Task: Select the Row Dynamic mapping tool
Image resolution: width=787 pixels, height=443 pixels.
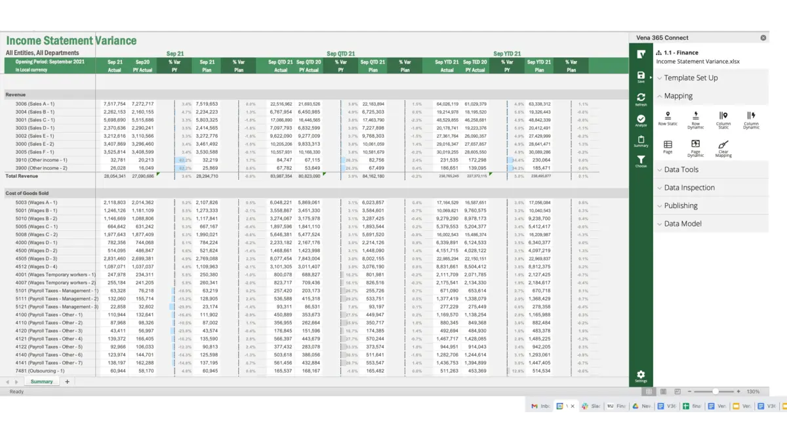Action: (695, 117)
